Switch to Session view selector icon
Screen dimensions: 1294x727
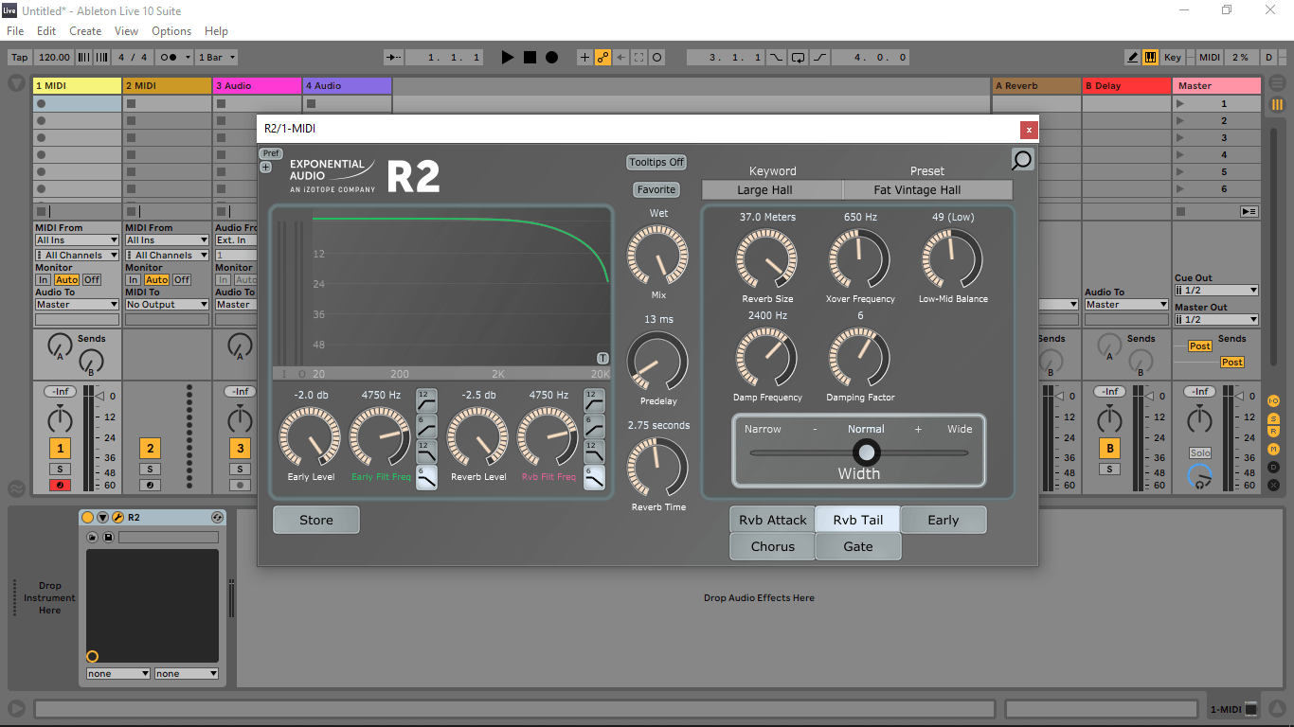[1277, 104]
